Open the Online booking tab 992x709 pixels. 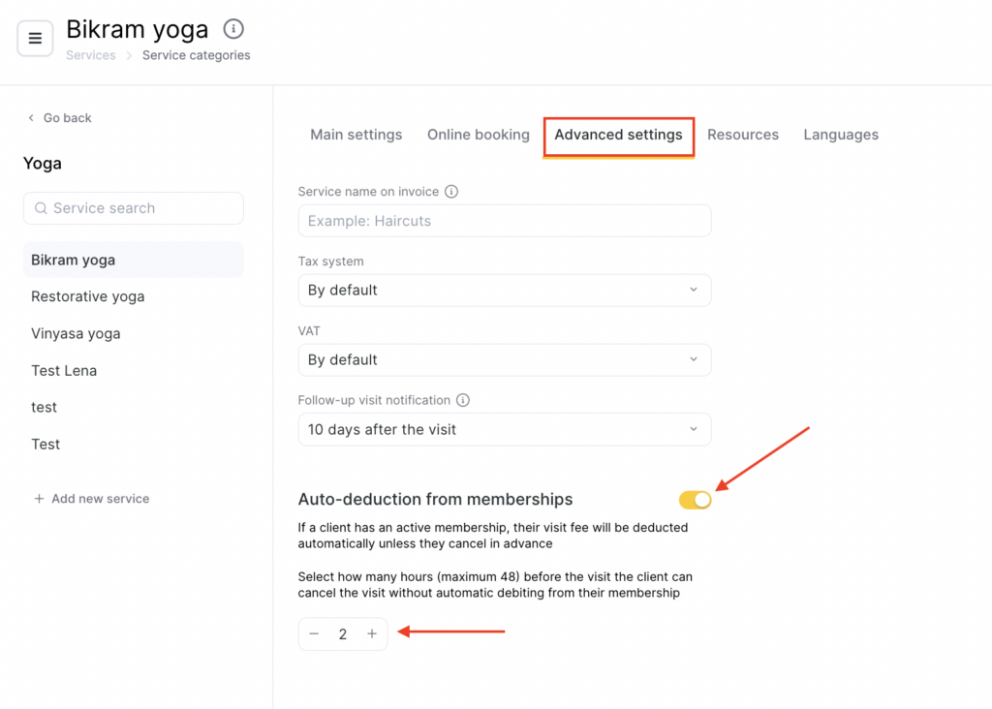point(478,135)
